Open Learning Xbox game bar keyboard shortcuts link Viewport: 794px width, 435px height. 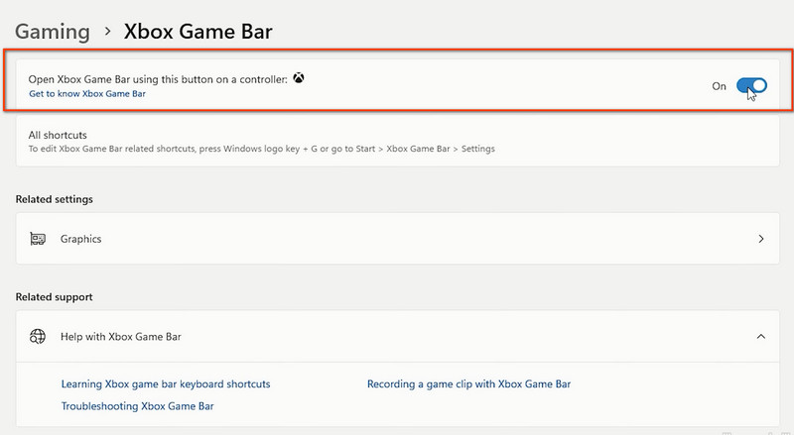tap(166, 384)
